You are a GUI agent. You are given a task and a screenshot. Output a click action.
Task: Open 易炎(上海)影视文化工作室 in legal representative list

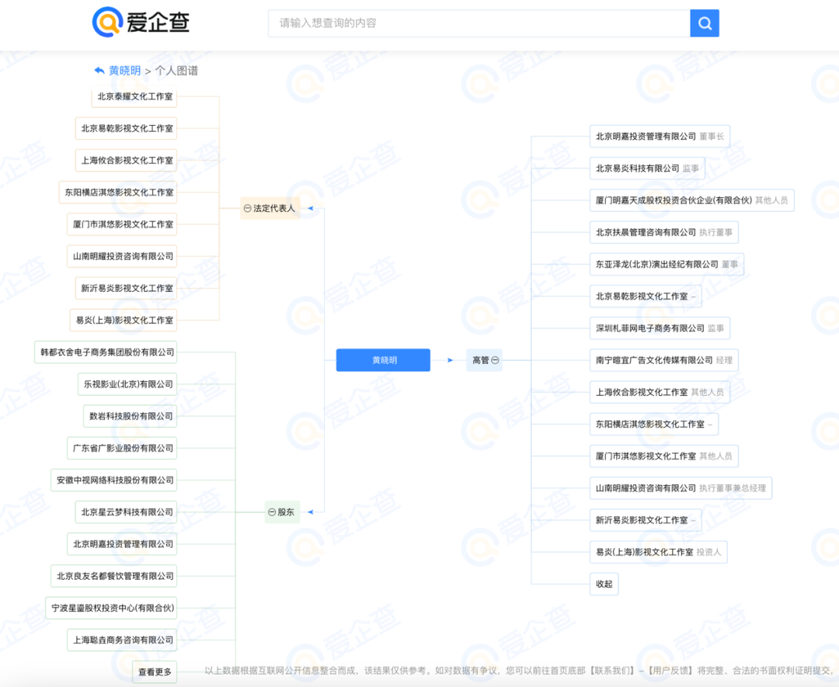tap(124, 321)
